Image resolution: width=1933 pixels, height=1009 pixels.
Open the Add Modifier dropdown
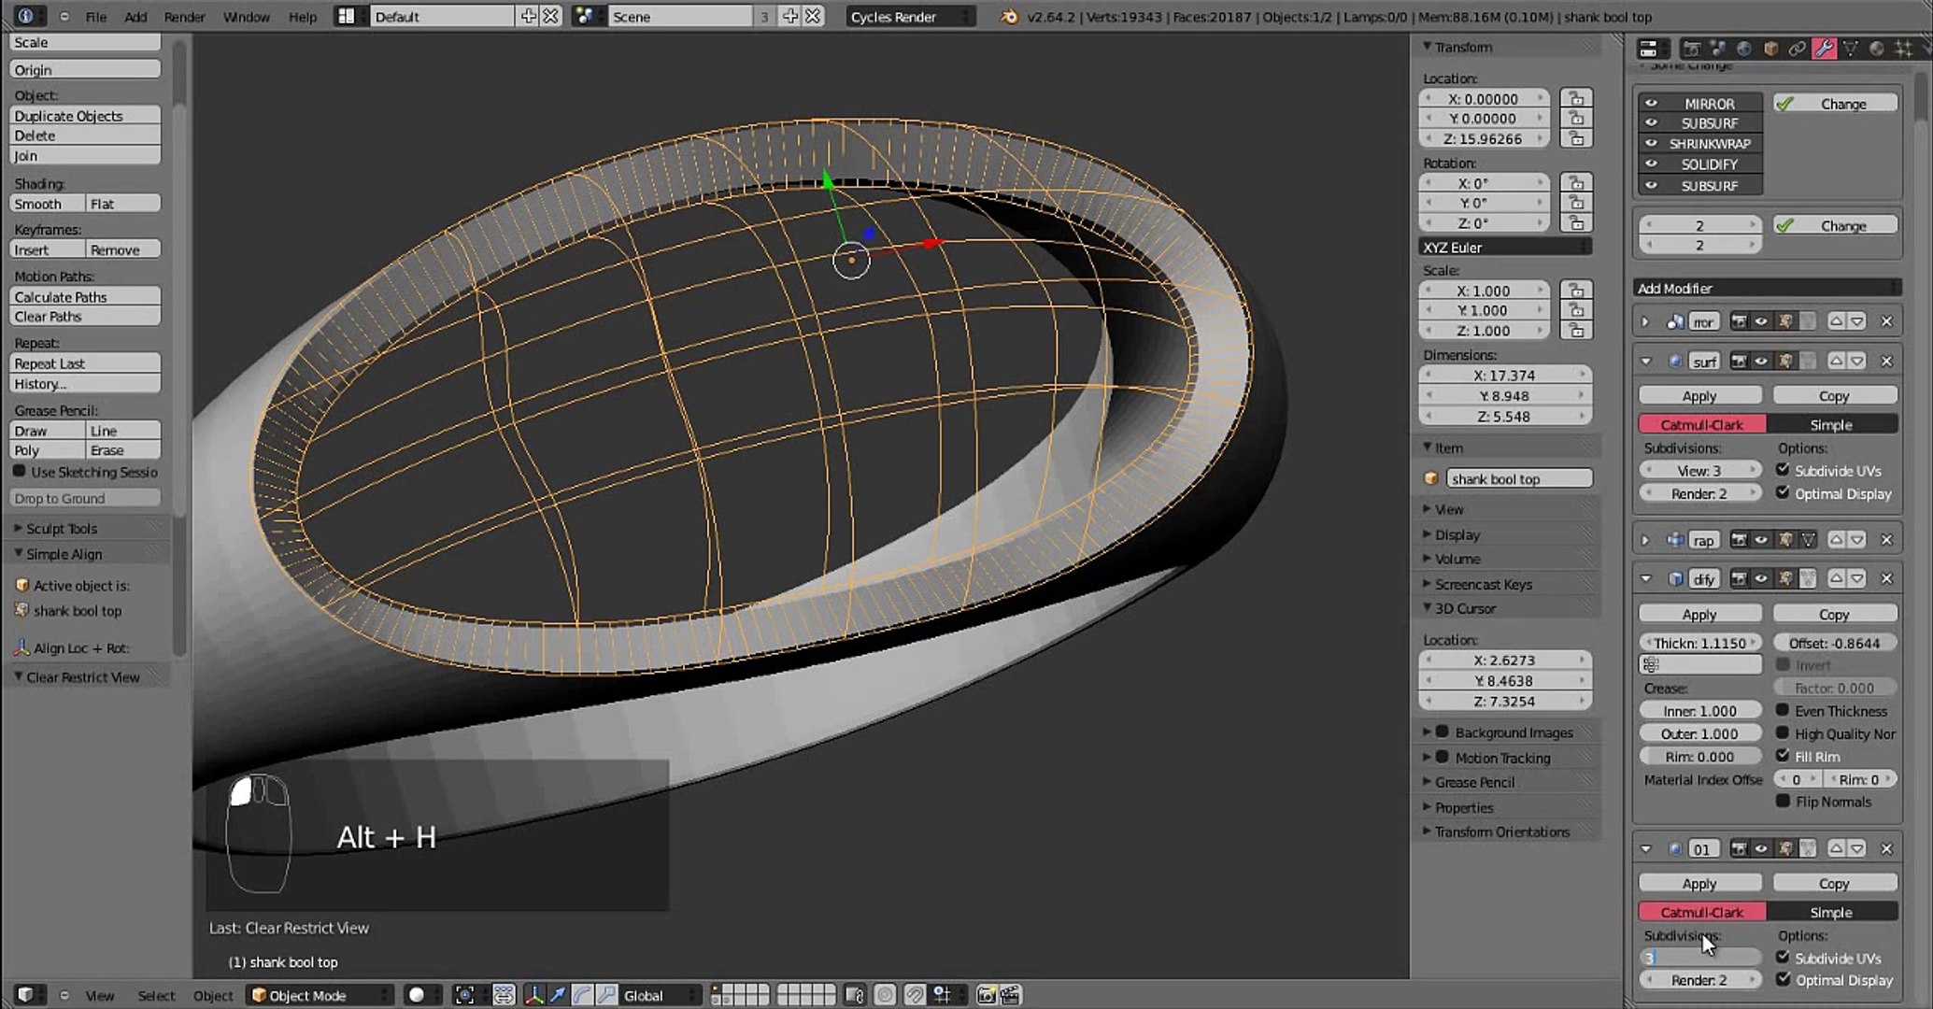click(1766, 288)
